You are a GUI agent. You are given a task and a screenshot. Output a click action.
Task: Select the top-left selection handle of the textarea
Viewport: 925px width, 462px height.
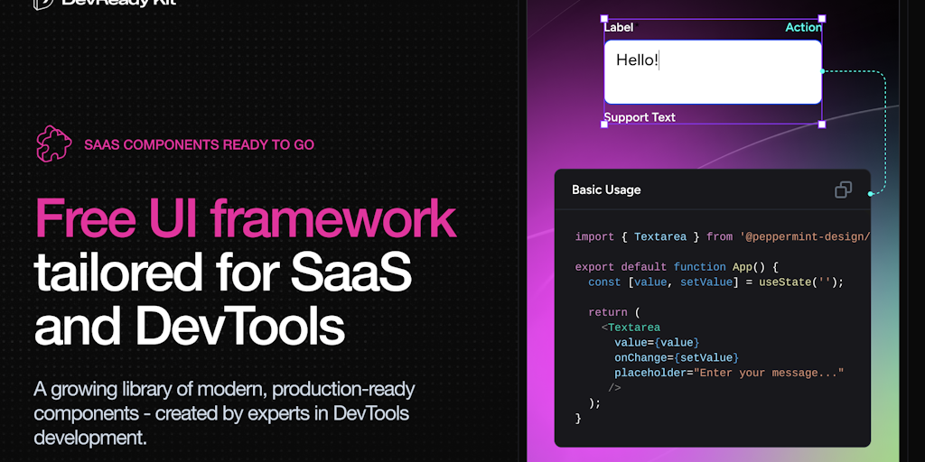pos(604,18)
